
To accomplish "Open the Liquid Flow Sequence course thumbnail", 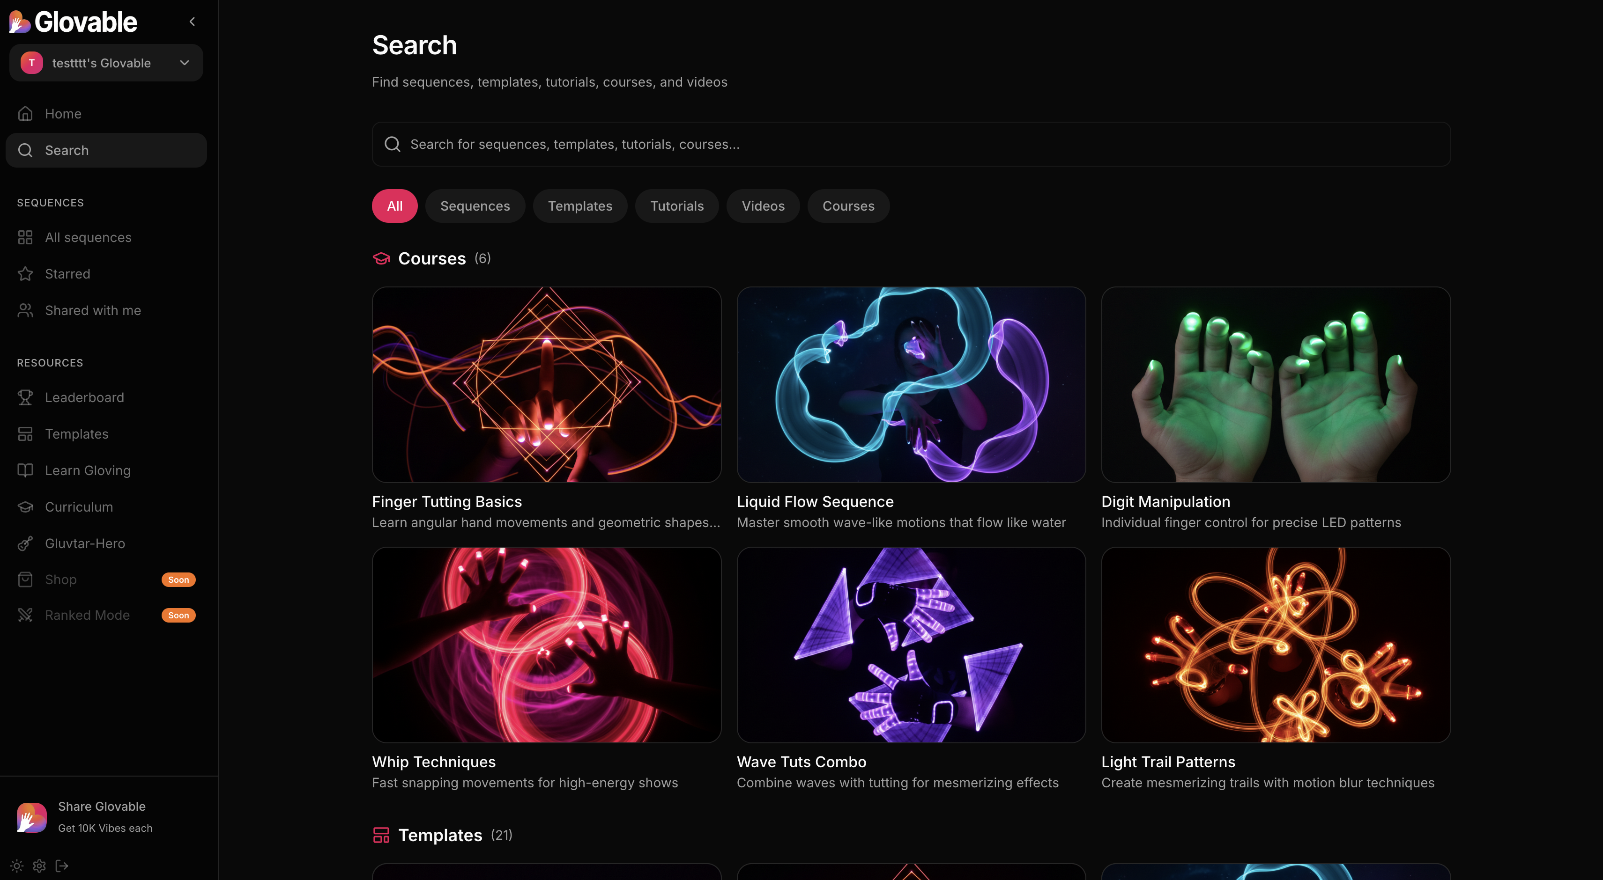I will pyautogui.click(x=911, y=384).
